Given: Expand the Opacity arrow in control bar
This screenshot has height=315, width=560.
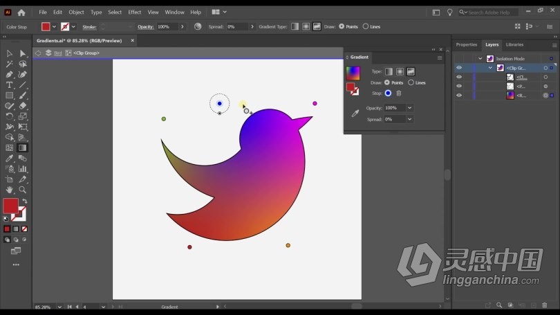Looking at the screenshot, I should coord(182,26).
